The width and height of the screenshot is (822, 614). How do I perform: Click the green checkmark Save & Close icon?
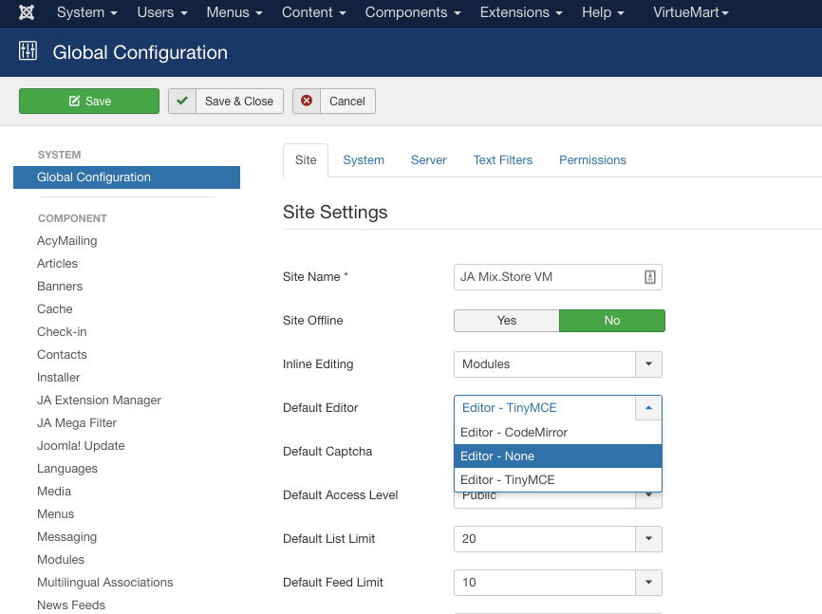click(182, 102)
